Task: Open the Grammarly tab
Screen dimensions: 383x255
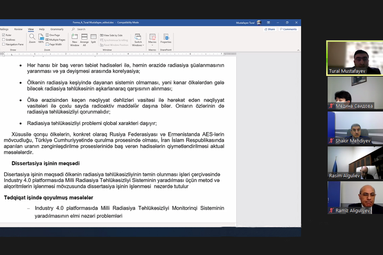Action: point(57,29)
